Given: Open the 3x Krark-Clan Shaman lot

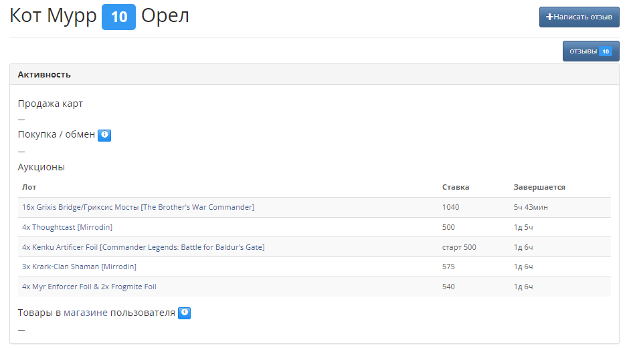Looking at the screenshot, I should pos(79,267).
